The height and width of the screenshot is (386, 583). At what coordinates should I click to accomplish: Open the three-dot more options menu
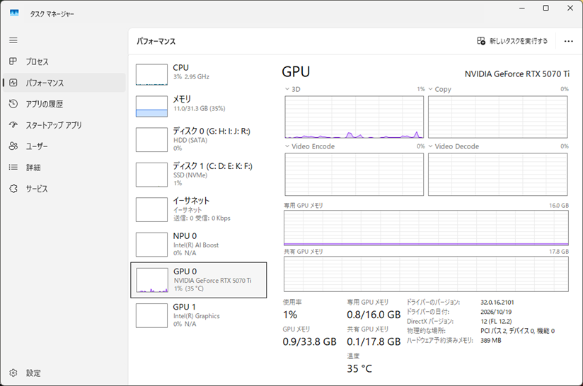pyautogui.click(x=569, y=41)
